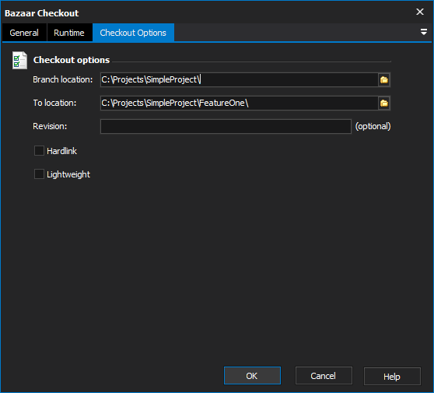Image resolution: width=434 pixels, height=393 pixels.
Task: Browse folder for To location
Action: tap(384, 103)
